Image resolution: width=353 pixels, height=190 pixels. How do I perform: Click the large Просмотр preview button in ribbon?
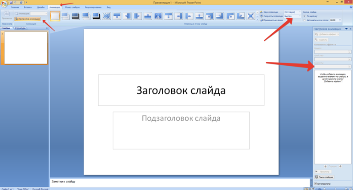7,15
